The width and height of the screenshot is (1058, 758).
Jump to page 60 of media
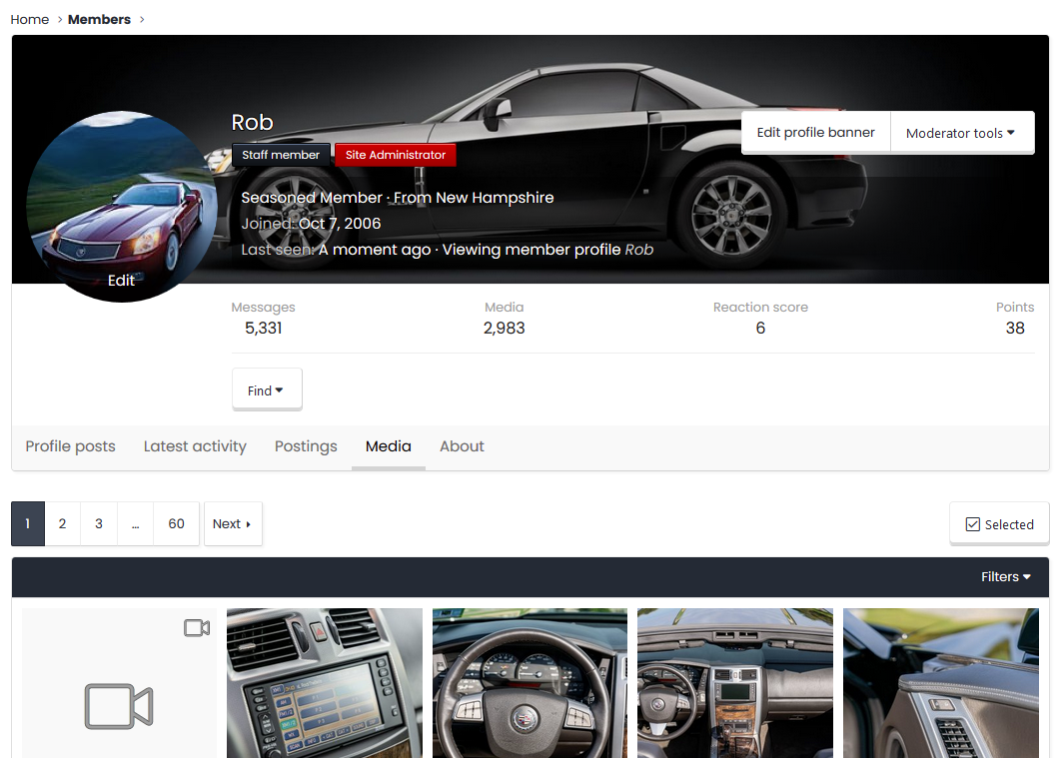point(176,524)
